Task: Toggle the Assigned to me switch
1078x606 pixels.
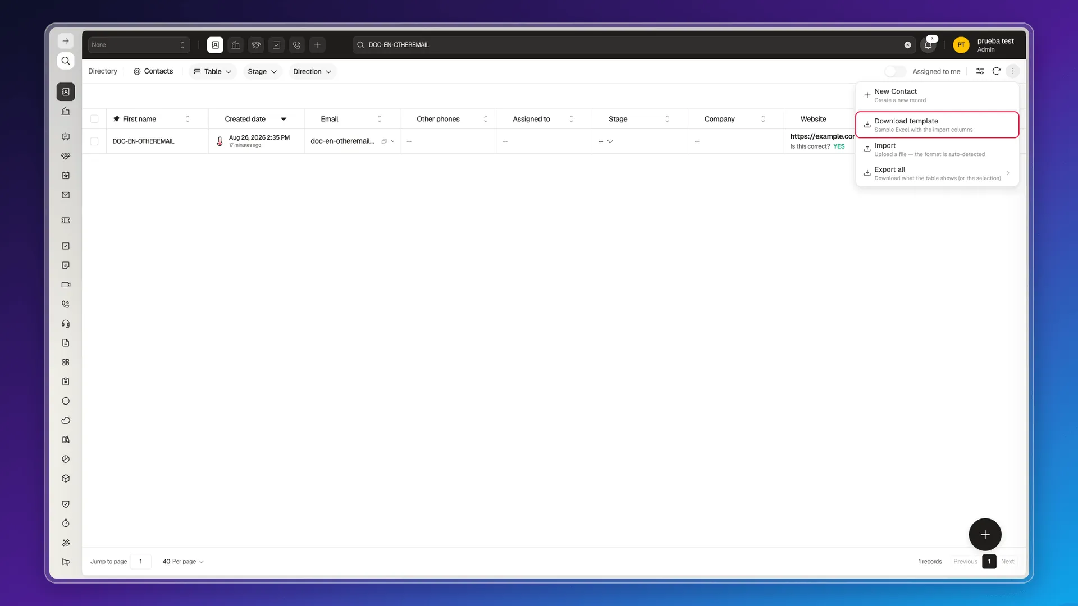Action: coord(895,71)
